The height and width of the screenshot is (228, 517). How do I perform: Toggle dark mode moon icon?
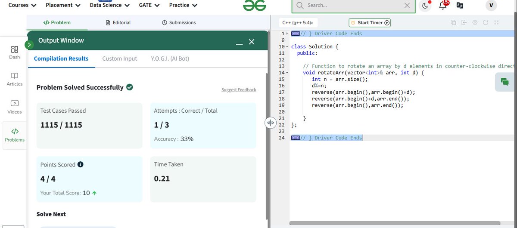(x=425, y=6)
